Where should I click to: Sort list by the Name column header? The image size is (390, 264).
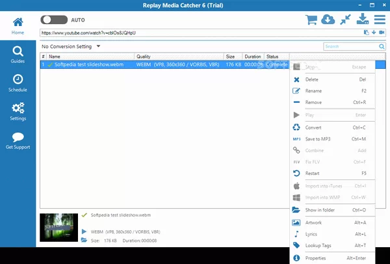pyautogui.click(x=90, y=57)
